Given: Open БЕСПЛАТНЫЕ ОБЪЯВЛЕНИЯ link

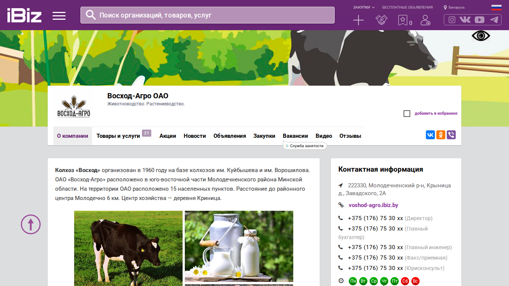Looking at the screenshot, I should [x=407, y=7].
